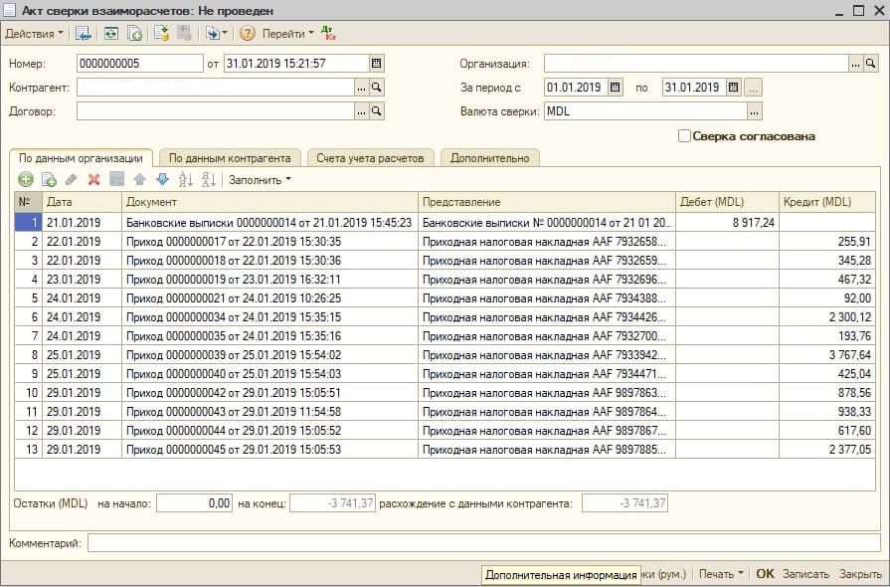Click the OK button
The height and width of the screenshot is (587, 890).
[x=765, y=574]
